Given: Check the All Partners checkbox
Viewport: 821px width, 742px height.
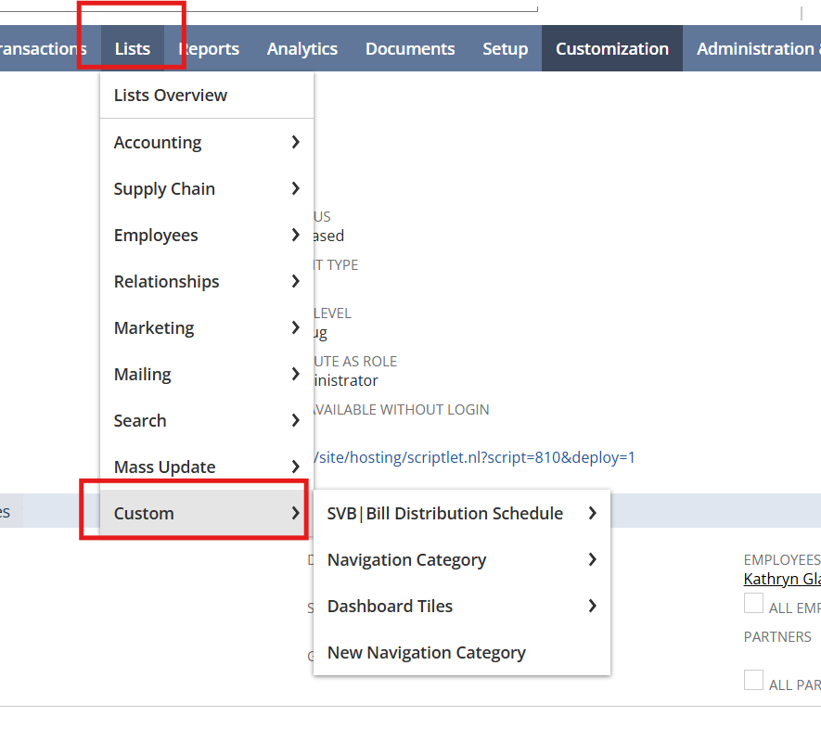Looking at the screenshot, I should click(754, 680).
